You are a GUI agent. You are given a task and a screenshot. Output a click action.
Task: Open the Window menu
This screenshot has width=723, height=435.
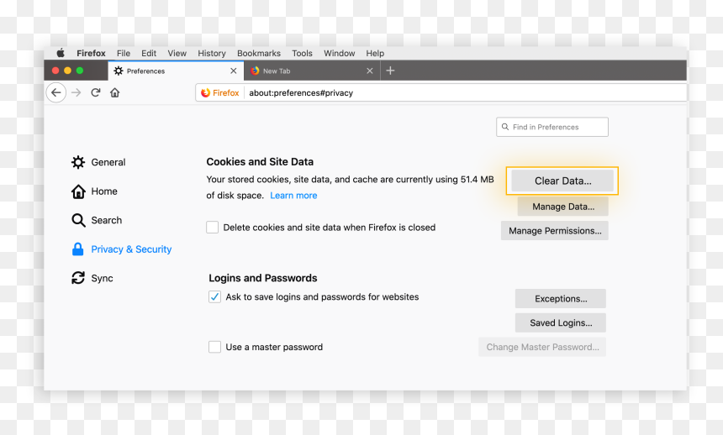coord(340,53)
